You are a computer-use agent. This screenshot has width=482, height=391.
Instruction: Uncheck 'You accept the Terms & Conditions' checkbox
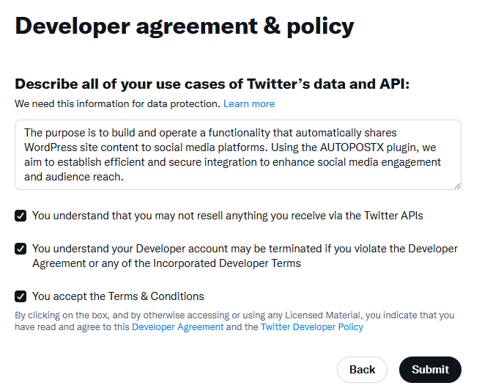click(x=21, y=296)
